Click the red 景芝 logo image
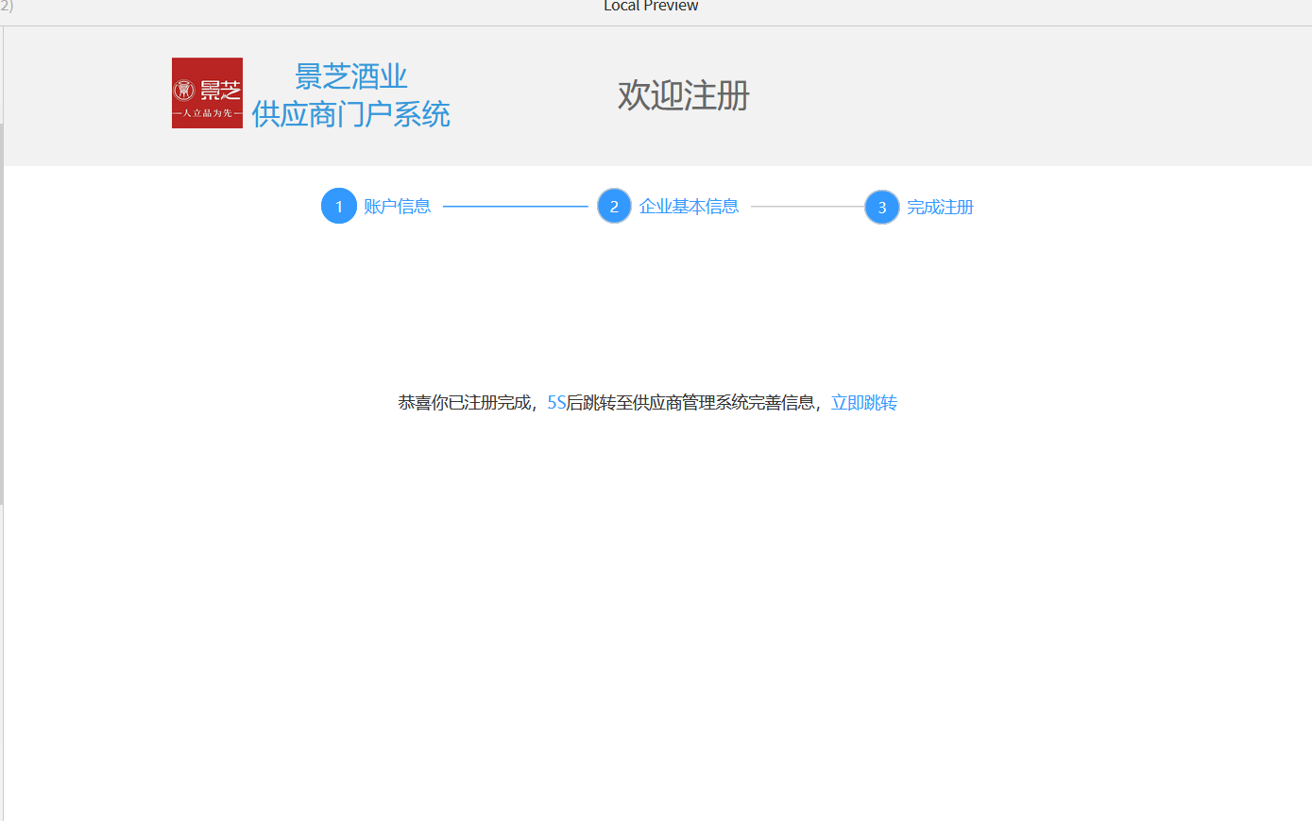This screenshot has height=821, width=1312. click(x=207, y=92)
